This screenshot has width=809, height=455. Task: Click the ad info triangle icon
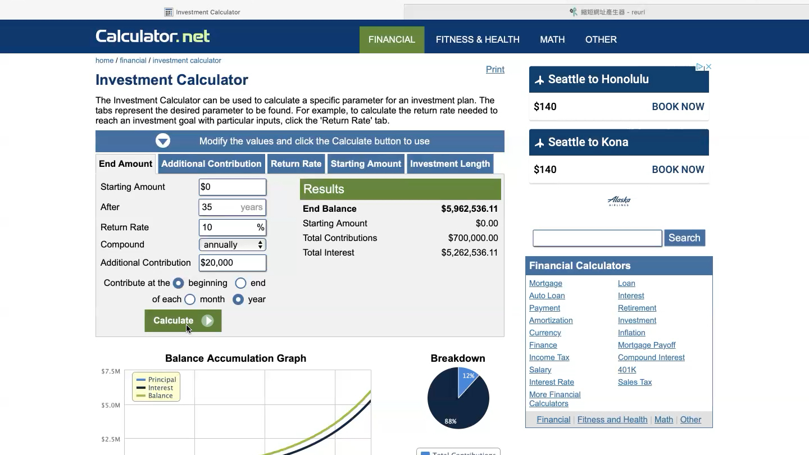tap(699, 67)
